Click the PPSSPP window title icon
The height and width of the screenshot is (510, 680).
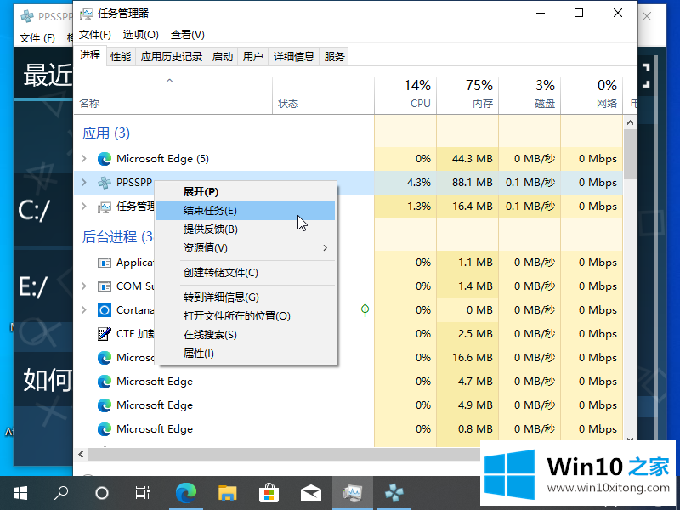[x=27, y=16]
